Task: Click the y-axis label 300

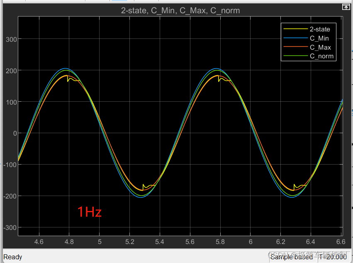Action: coord(12,40)
